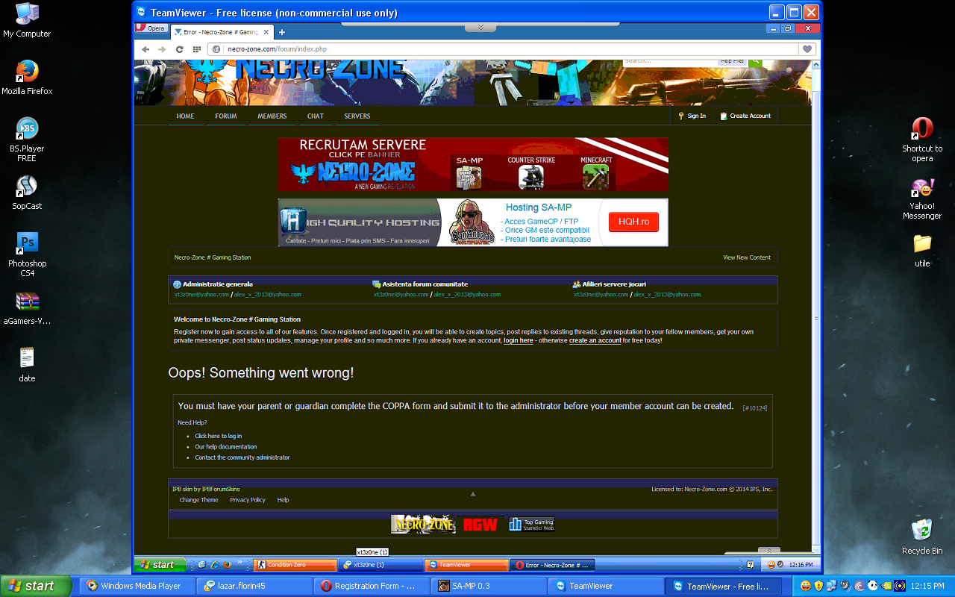Click the Privacy Policy footer link
The image size is (955, 597).
248,500
